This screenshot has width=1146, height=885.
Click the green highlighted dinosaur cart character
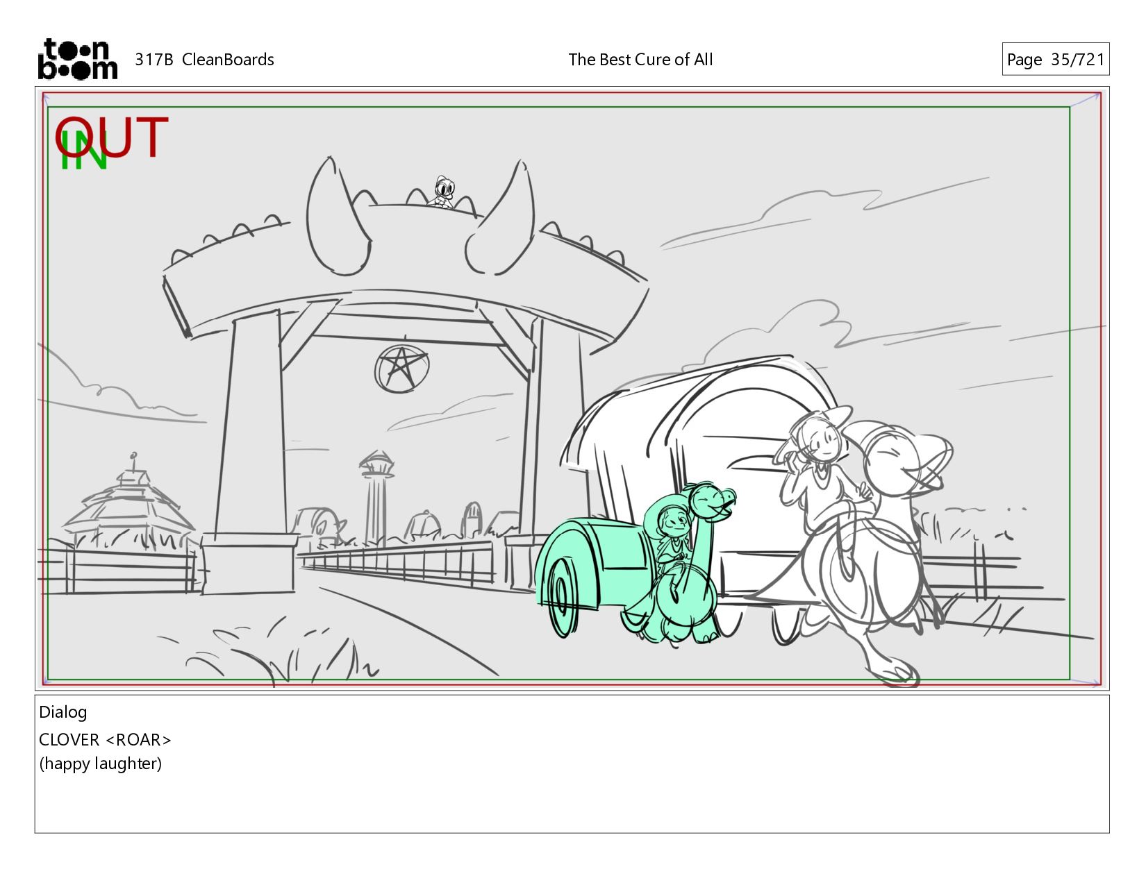coord(636,564)
